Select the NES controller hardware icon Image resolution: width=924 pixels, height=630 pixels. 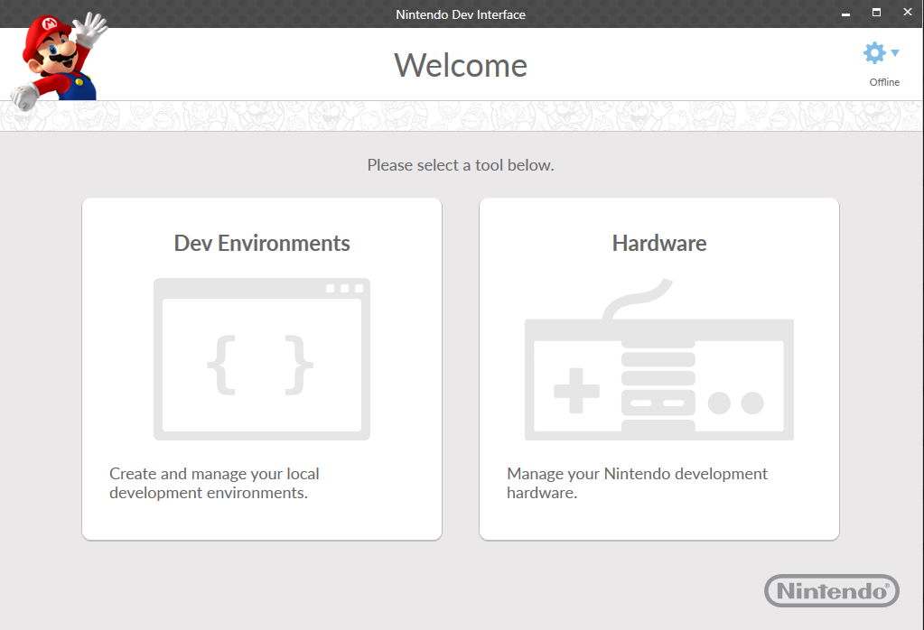(x=658, y=359)
